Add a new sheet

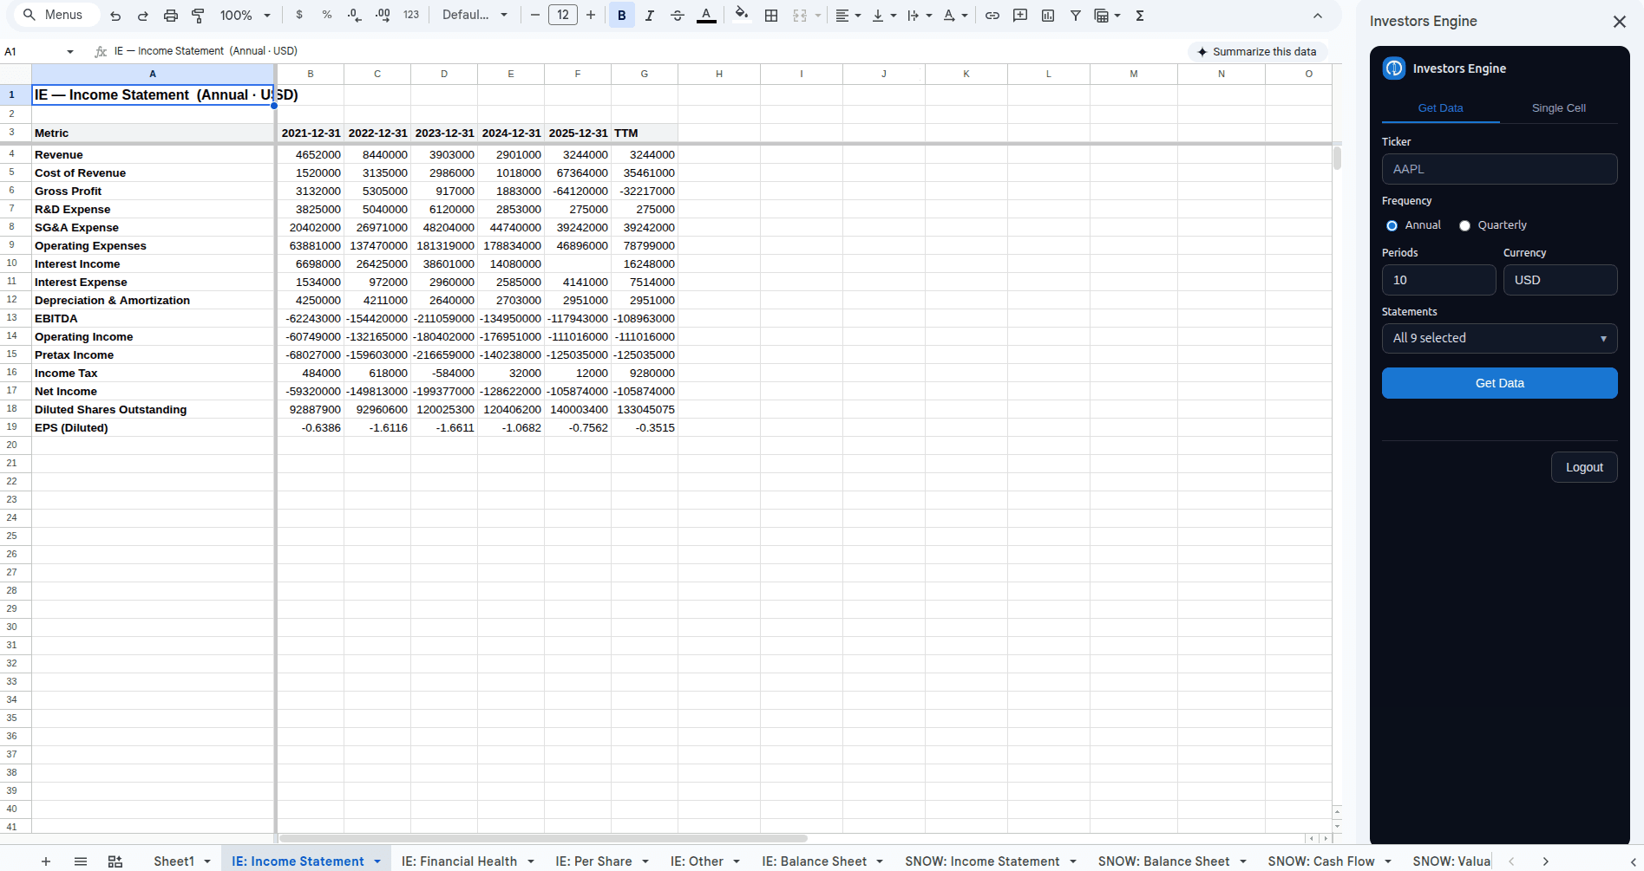point(46,861)
